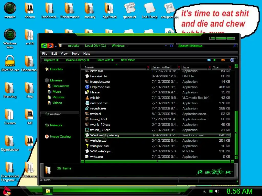Click the Explorer taskbar button

point(48,191)
